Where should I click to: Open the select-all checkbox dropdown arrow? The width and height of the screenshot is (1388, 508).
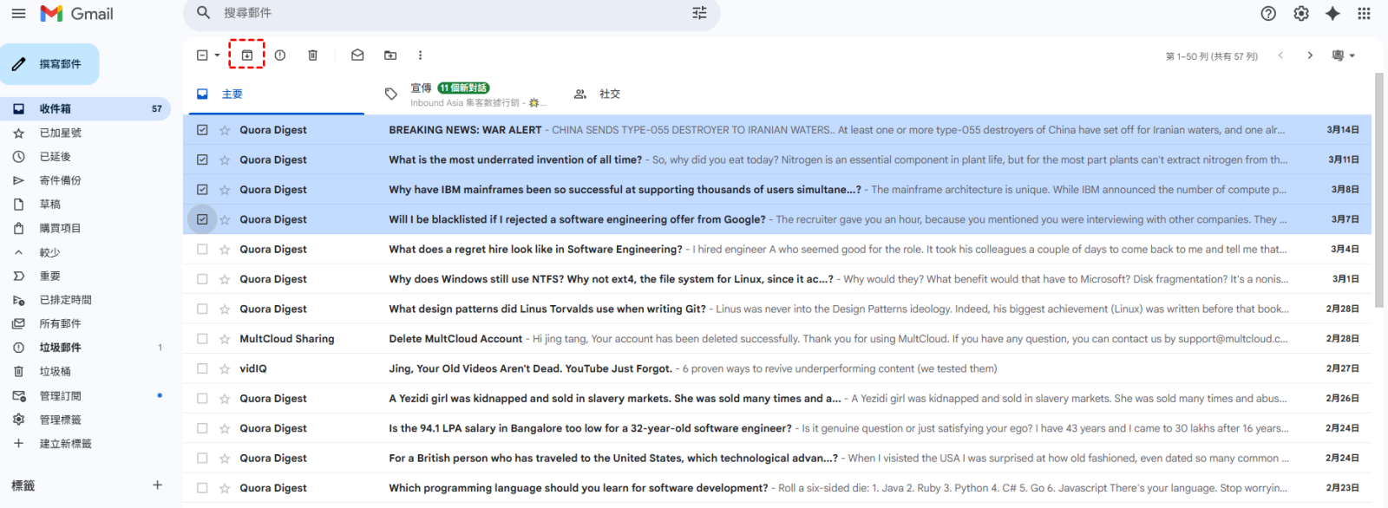pos(217,55)
